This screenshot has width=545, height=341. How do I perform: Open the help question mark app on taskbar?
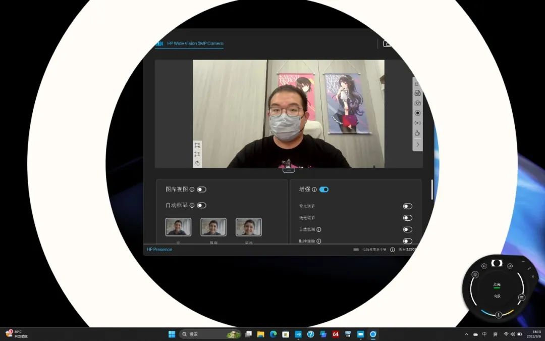(x=311, y=334)
